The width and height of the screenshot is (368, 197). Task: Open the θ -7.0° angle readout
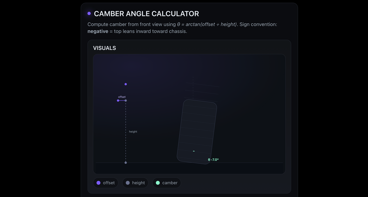213,160
